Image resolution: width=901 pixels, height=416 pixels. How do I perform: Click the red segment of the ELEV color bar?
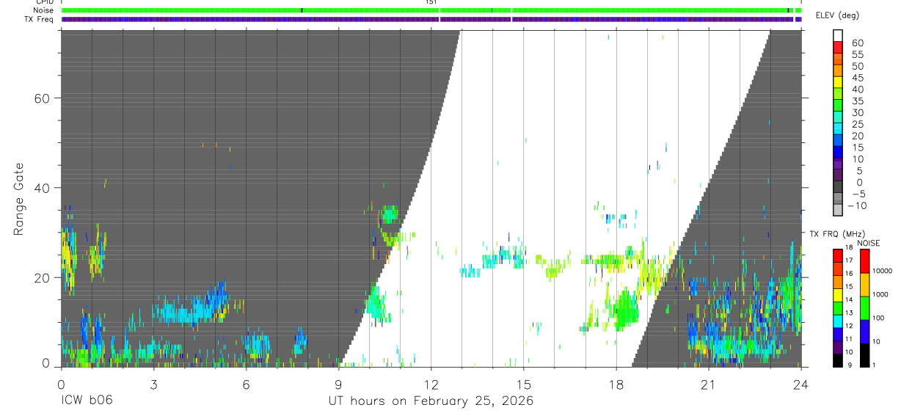(838, 48)
